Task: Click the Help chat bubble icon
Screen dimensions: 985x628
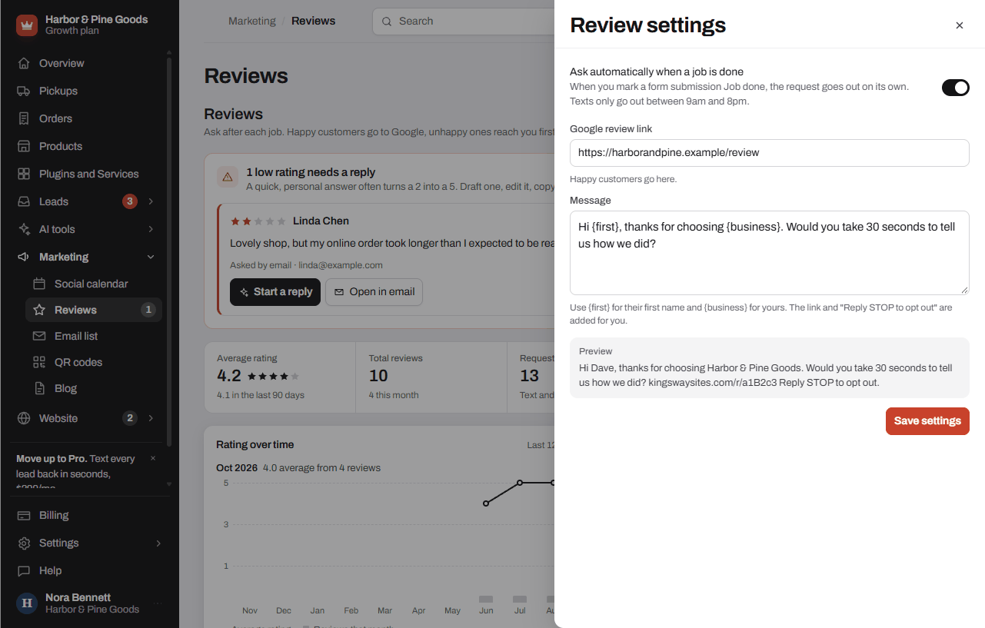Action: tap(24, 570)
